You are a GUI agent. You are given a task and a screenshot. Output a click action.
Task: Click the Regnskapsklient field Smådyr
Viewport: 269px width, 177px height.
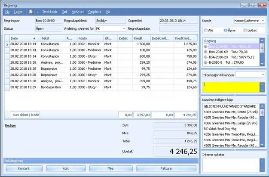111,21
